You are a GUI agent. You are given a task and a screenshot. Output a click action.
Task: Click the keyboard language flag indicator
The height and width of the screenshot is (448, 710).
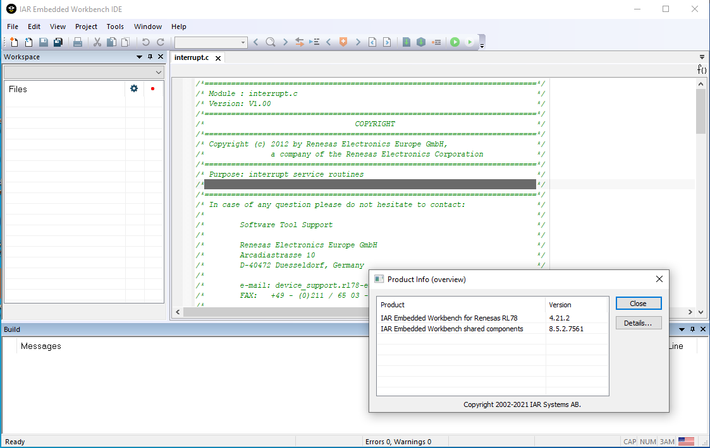coord(686,442)
